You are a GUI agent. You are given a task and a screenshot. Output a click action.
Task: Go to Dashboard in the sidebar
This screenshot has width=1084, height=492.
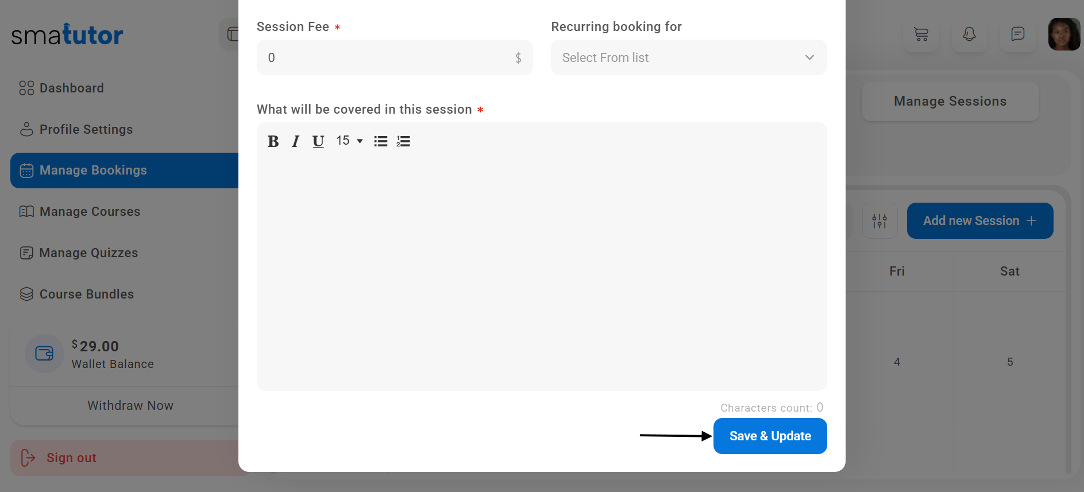coord(72,88)
